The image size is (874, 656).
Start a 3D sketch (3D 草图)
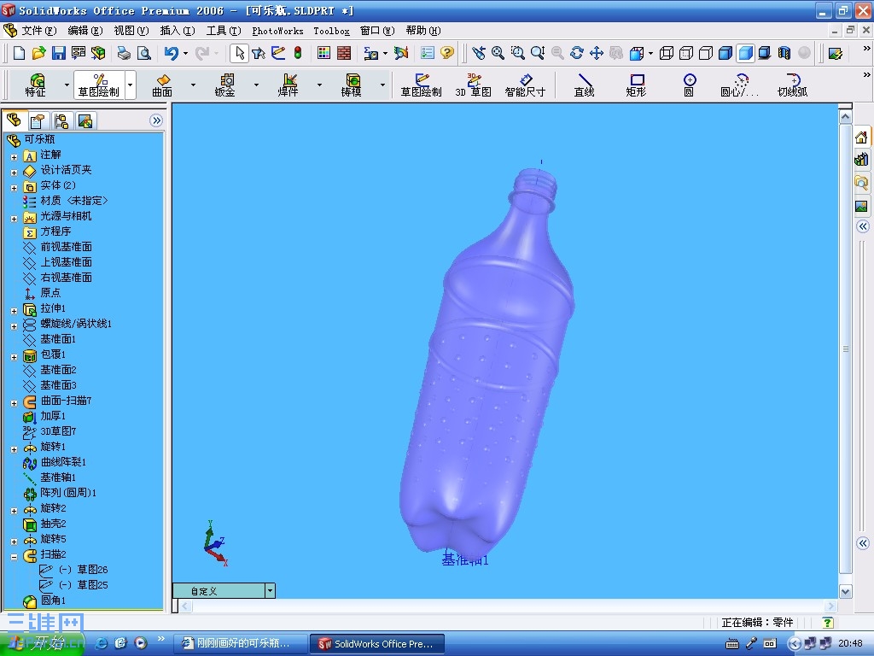coord(473,85)
